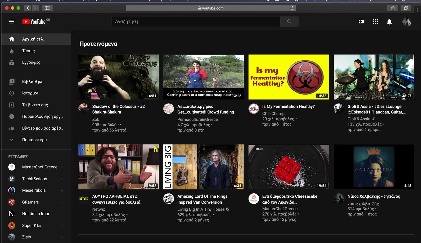Click channel name 'ChilliChump'

273,114
